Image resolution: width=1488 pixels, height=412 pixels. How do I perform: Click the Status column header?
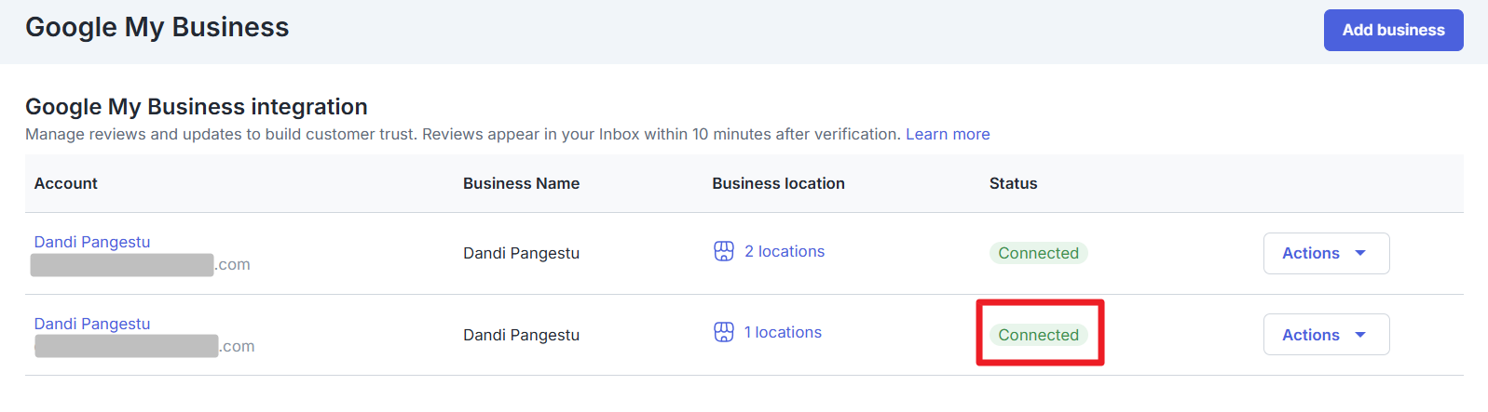tap(1013, 183)
